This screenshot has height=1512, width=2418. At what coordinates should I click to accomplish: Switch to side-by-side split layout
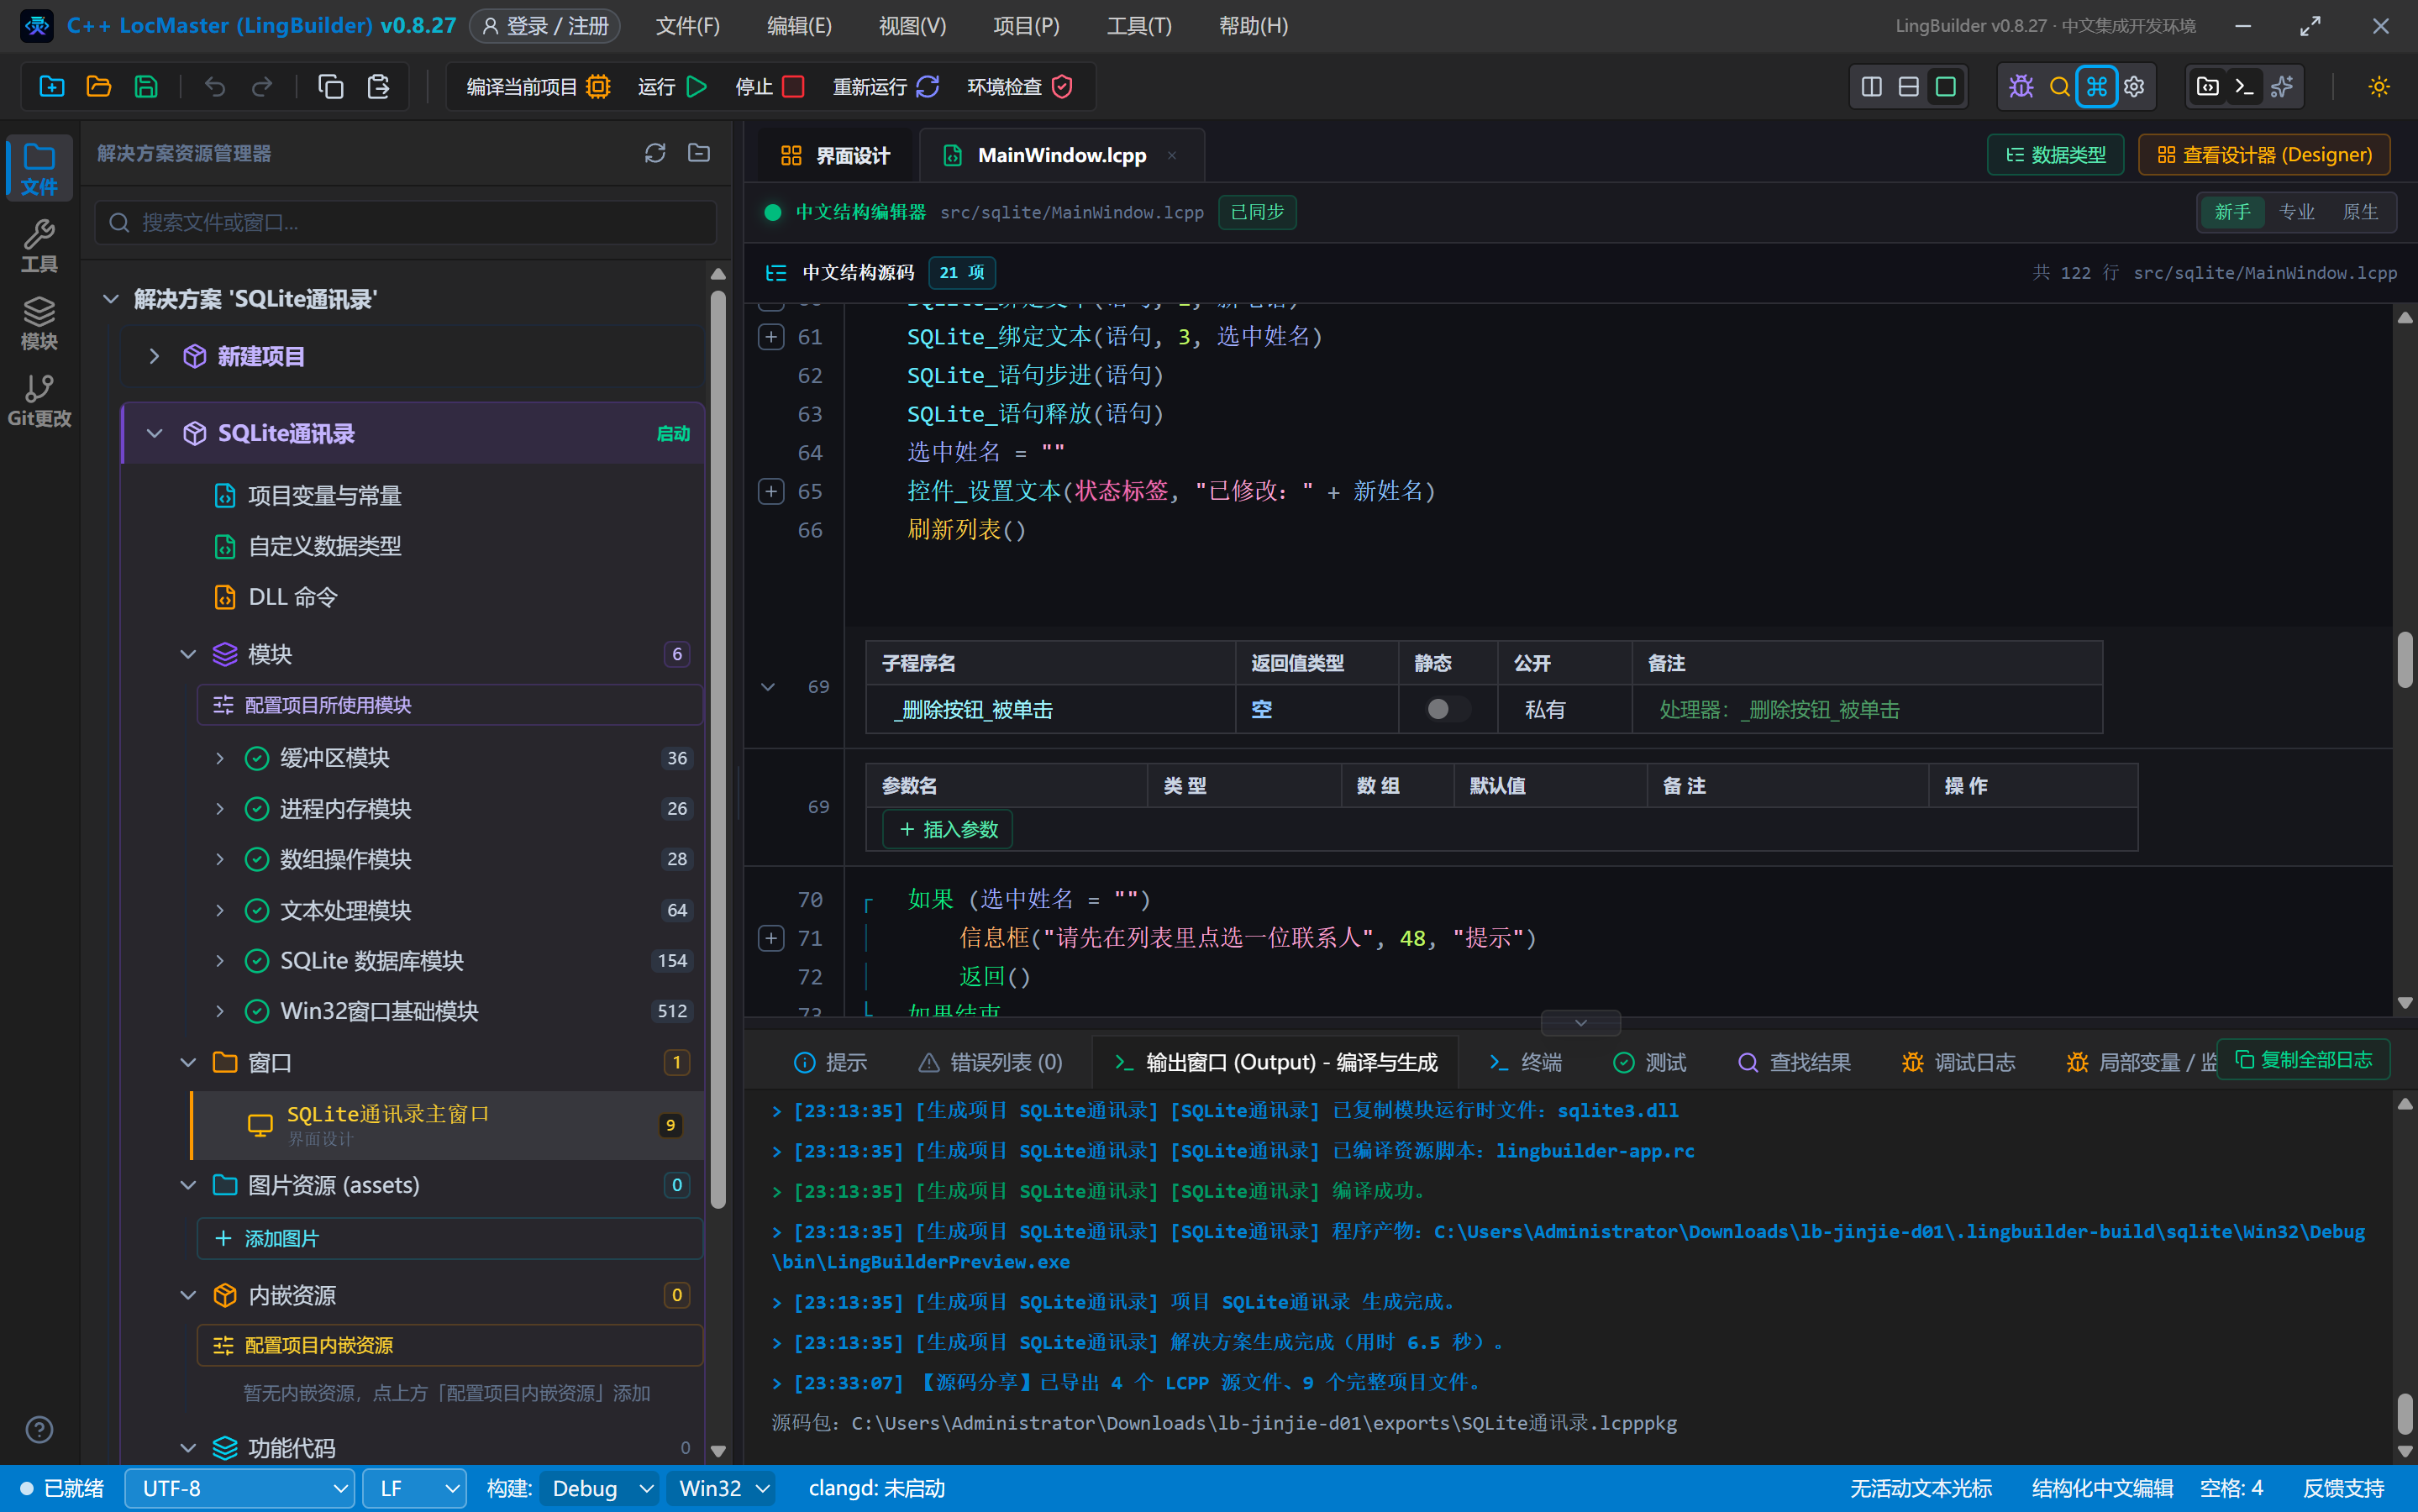[x=1872, y=87]
